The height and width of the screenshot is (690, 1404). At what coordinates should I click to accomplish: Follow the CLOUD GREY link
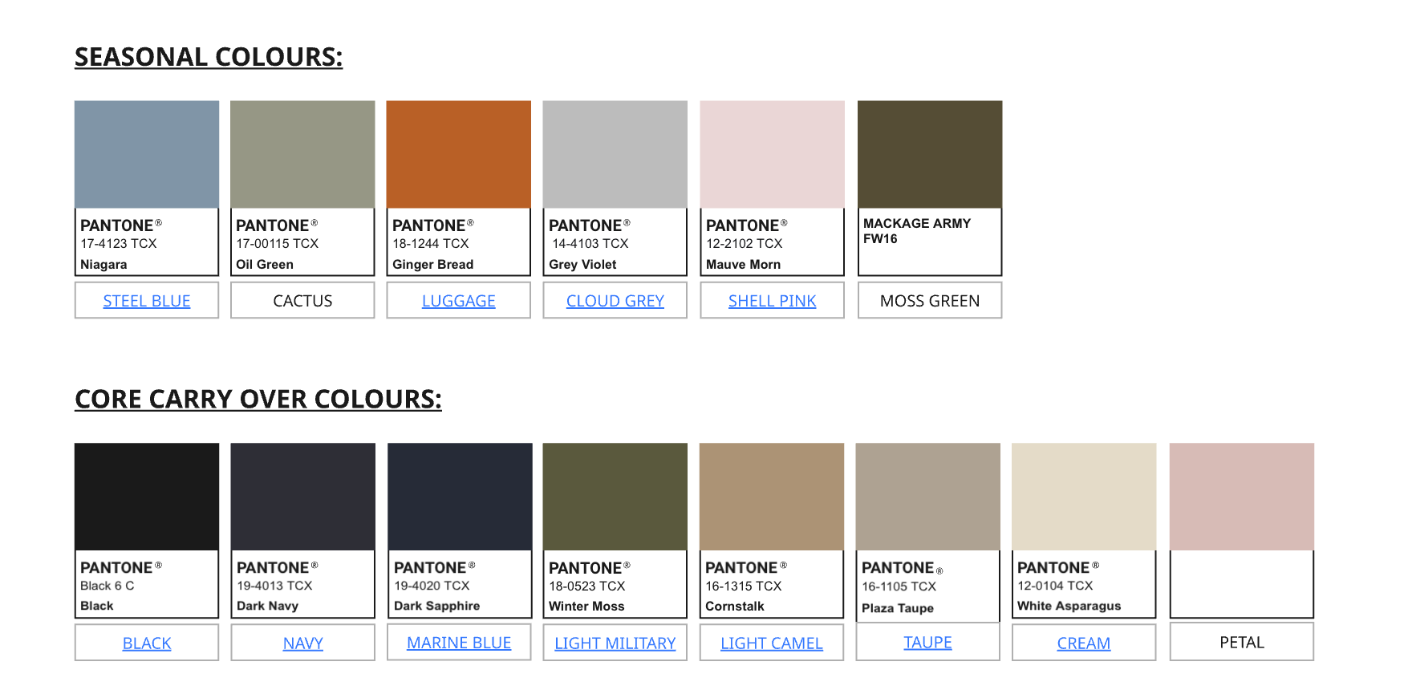point(615,301)
